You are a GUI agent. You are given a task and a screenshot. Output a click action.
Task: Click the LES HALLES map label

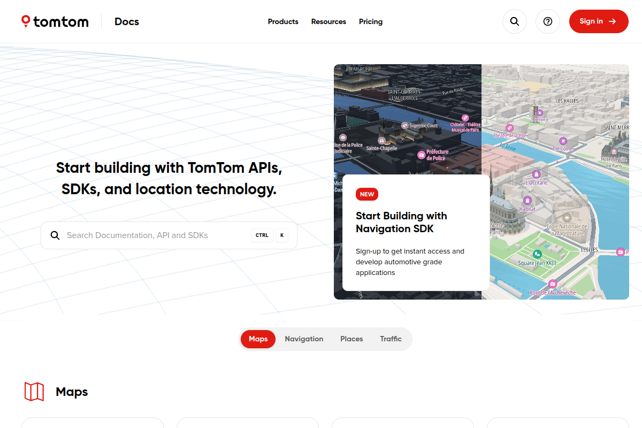[x=567, y=101]
